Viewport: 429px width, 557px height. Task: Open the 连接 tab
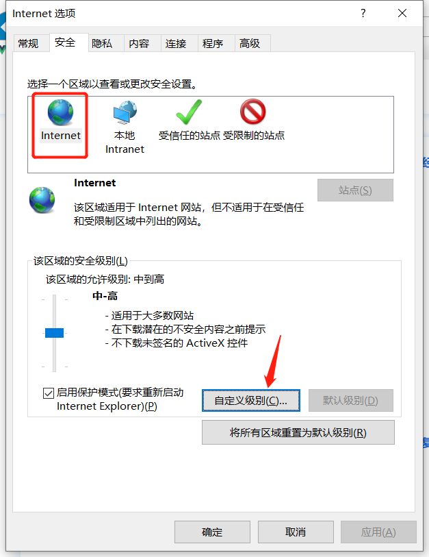176,43
